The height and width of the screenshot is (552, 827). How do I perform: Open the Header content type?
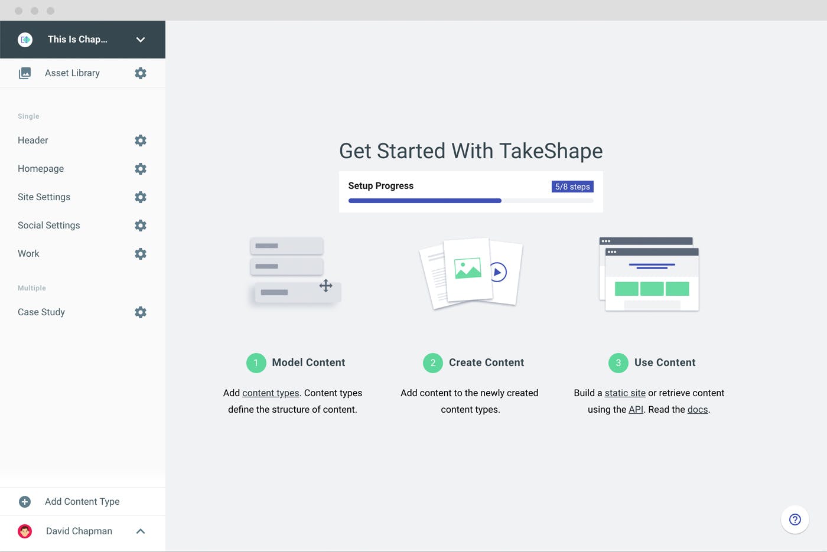(33, 141)
